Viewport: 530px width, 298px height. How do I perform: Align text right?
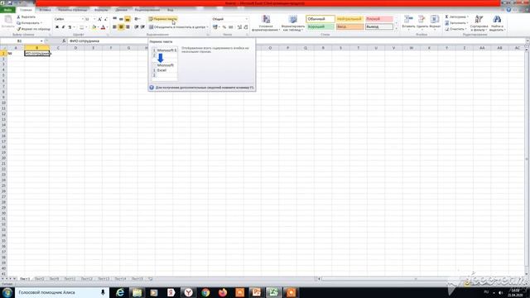tap(128, 27)
